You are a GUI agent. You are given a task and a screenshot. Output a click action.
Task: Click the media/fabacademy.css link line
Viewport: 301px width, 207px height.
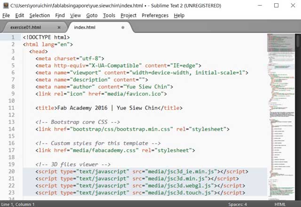click(115, 150)
